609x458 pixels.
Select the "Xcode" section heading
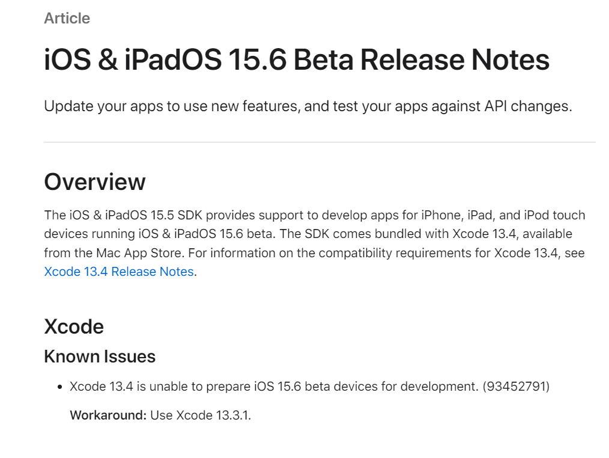[x=74, y=326]
